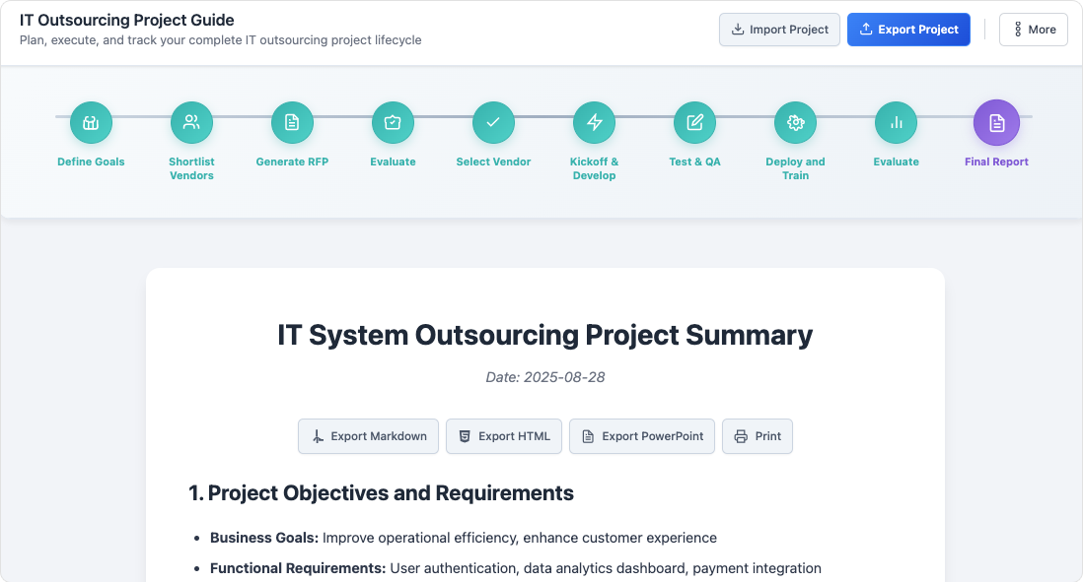Click the Evaluate briefcase step icon
The image size is (1083, 582).
pos(393,123)
